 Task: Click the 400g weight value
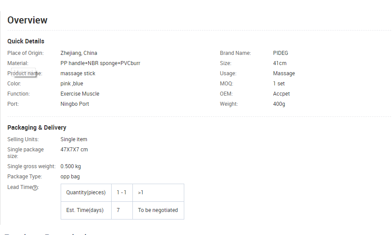click(x=279, y=104)
